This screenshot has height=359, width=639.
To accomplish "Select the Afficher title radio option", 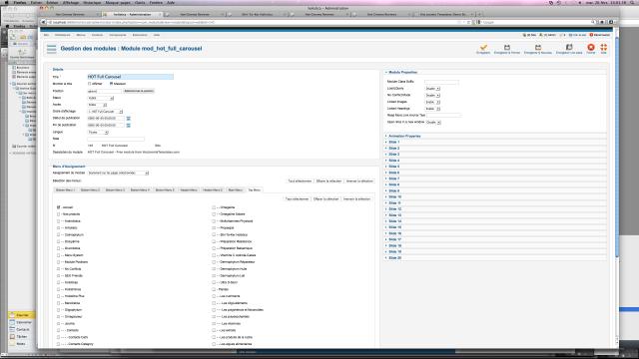I will click(89, 84).
